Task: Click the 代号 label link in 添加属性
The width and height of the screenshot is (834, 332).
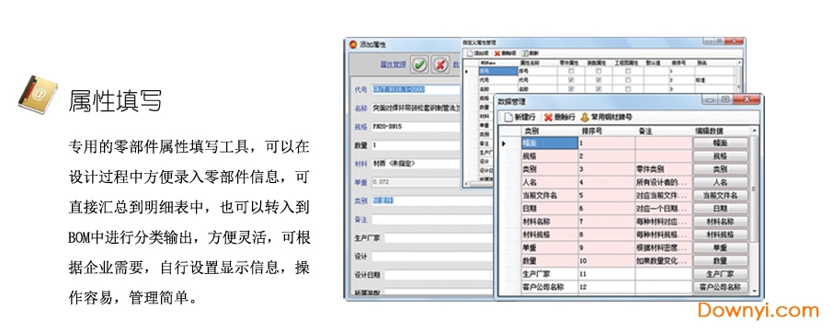Action: coord(360,90)
